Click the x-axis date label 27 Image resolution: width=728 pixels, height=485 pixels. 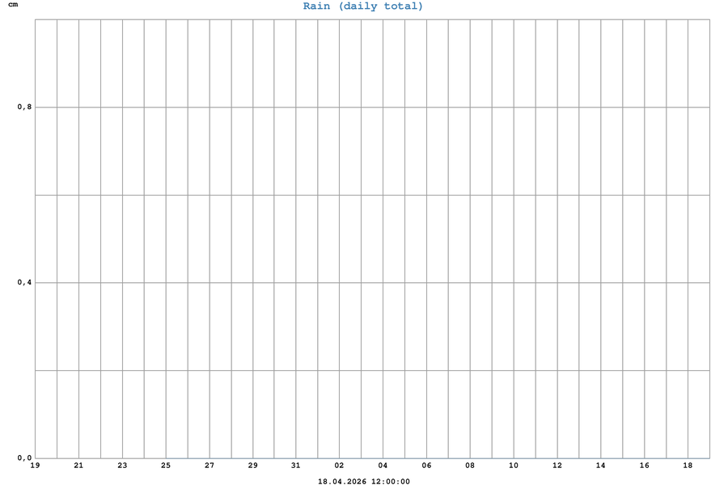point(210,466)
